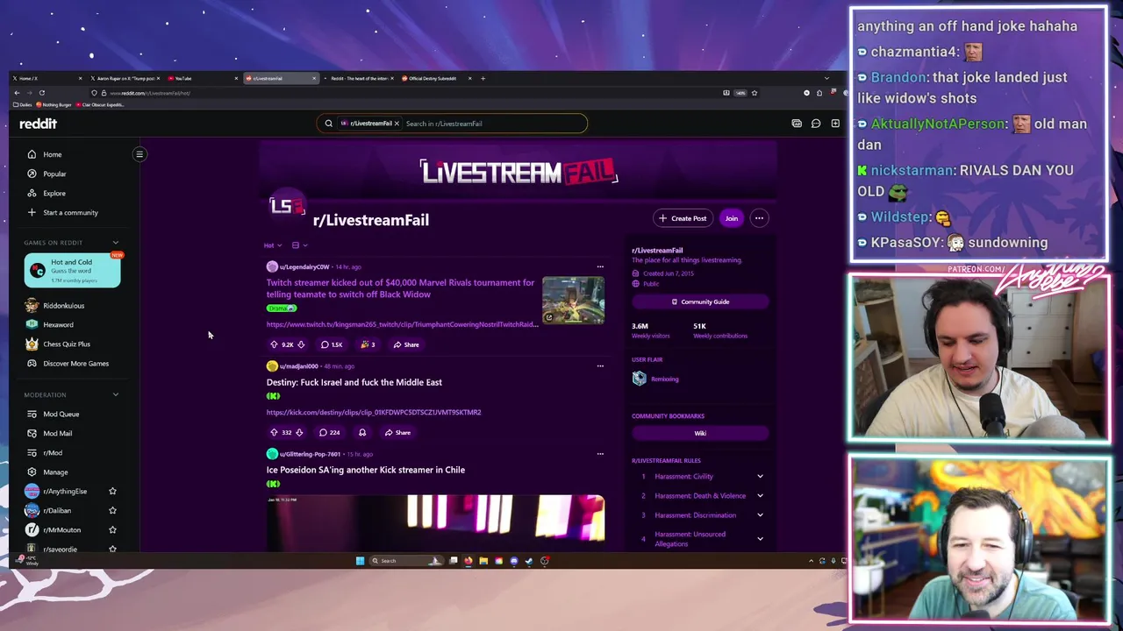The image size is (1123, 631).
Task: Favorite r/MrMouton with the star
Action: (x=112, y=529)
